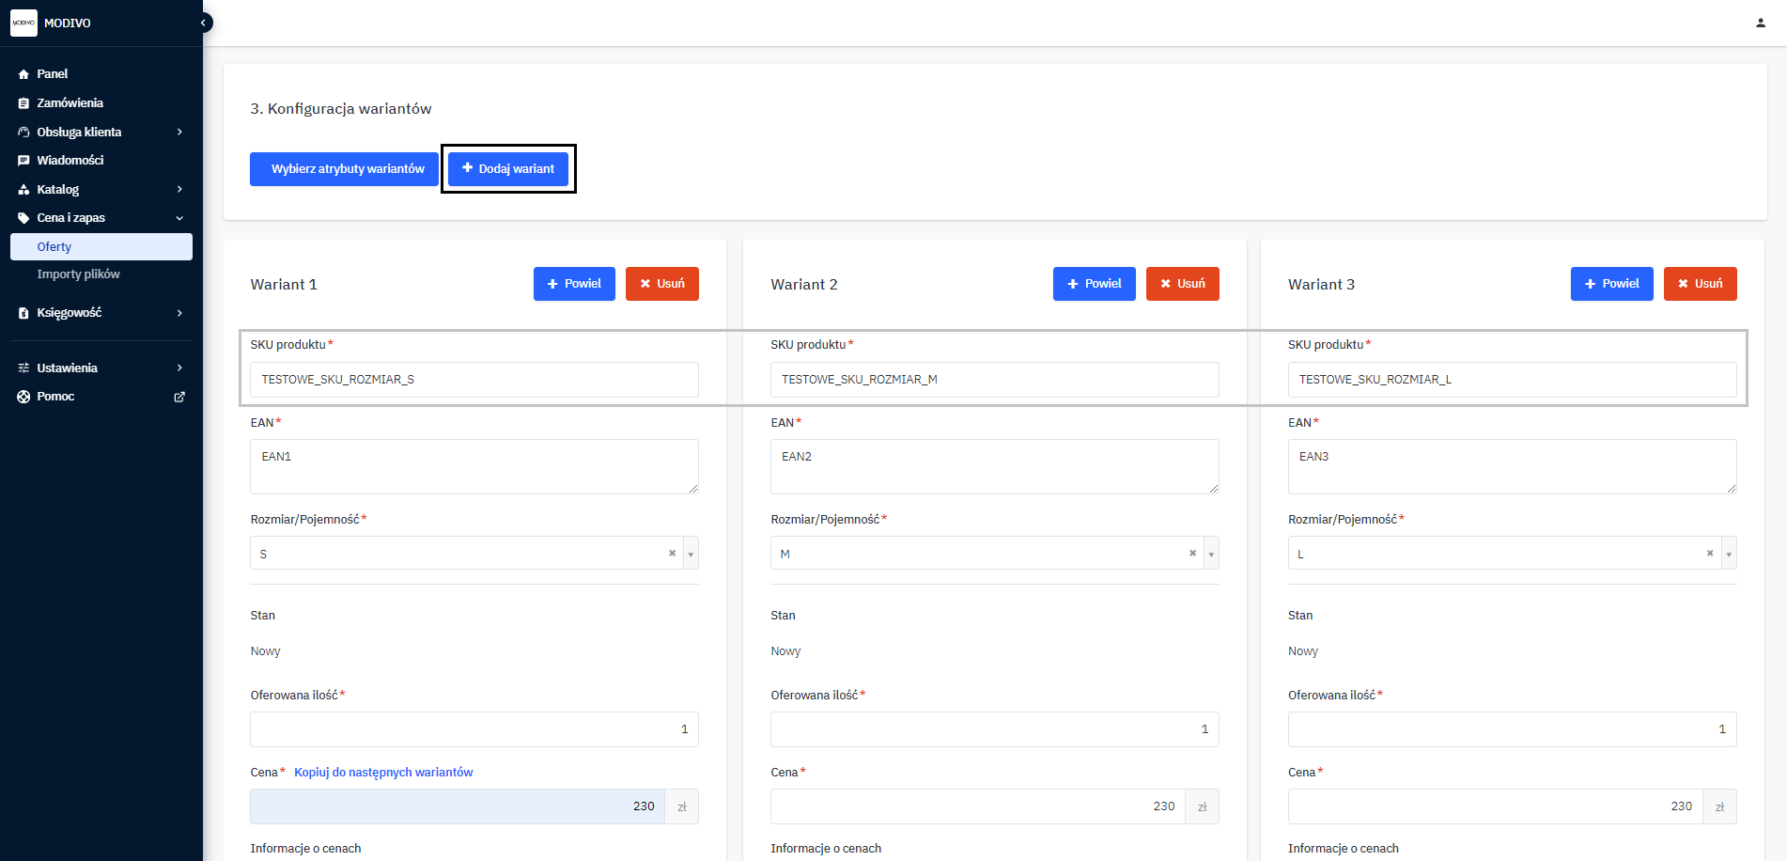This screenshot has height=861, width=1787.
Task: Click the MODIVO logo icon
Action: point(23,23)
